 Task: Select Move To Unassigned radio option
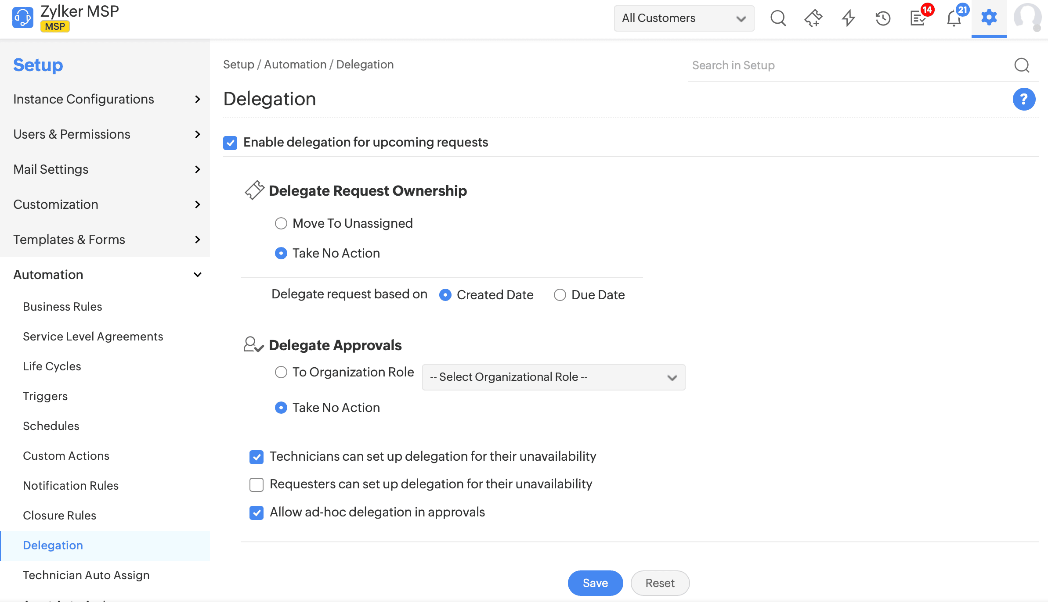click(x=281, y=223)
